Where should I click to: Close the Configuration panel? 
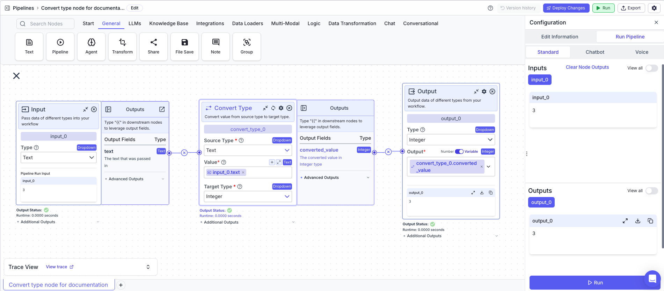click(656, 22)
